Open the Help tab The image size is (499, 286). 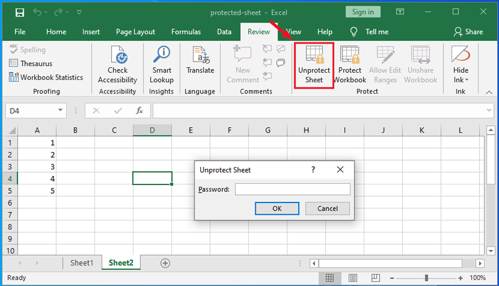pyautogui.click(x=324, y=32)
